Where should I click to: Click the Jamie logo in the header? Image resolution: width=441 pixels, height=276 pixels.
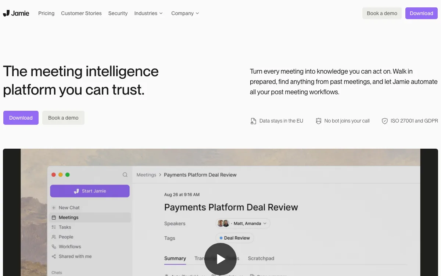[16, 13]
